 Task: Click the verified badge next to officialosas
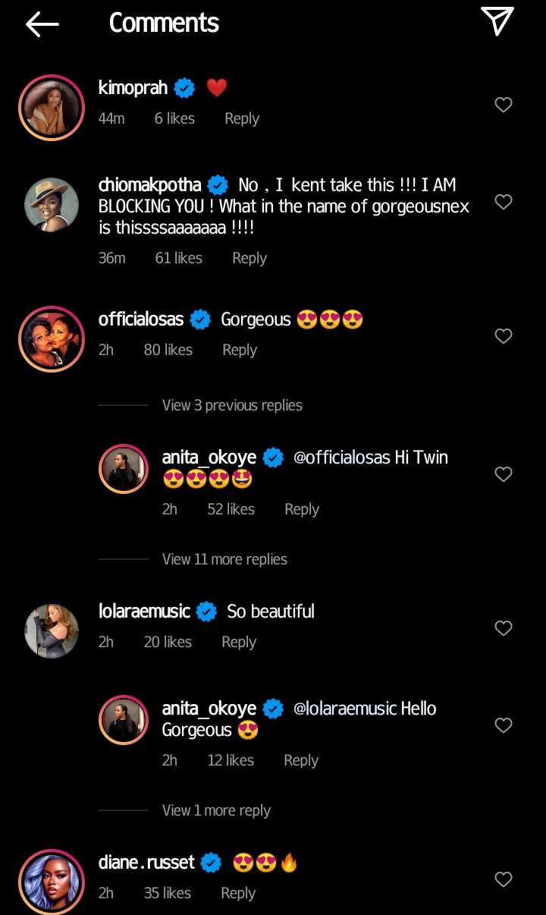coord(199,319)
